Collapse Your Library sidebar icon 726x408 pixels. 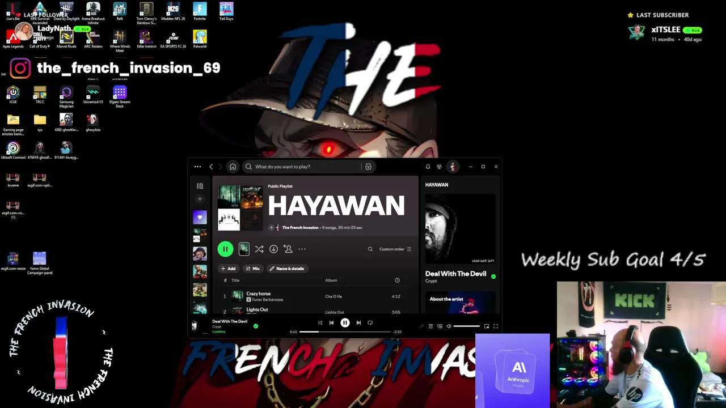(x=200, y=186)
